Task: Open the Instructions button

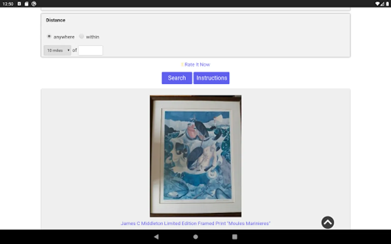Action: [x=212, y=78]
